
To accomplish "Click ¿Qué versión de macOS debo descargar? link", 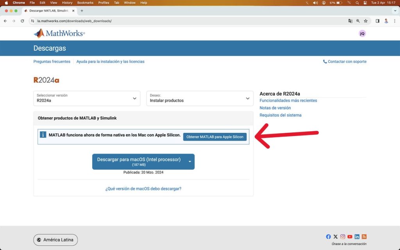I will click(143, 189).
